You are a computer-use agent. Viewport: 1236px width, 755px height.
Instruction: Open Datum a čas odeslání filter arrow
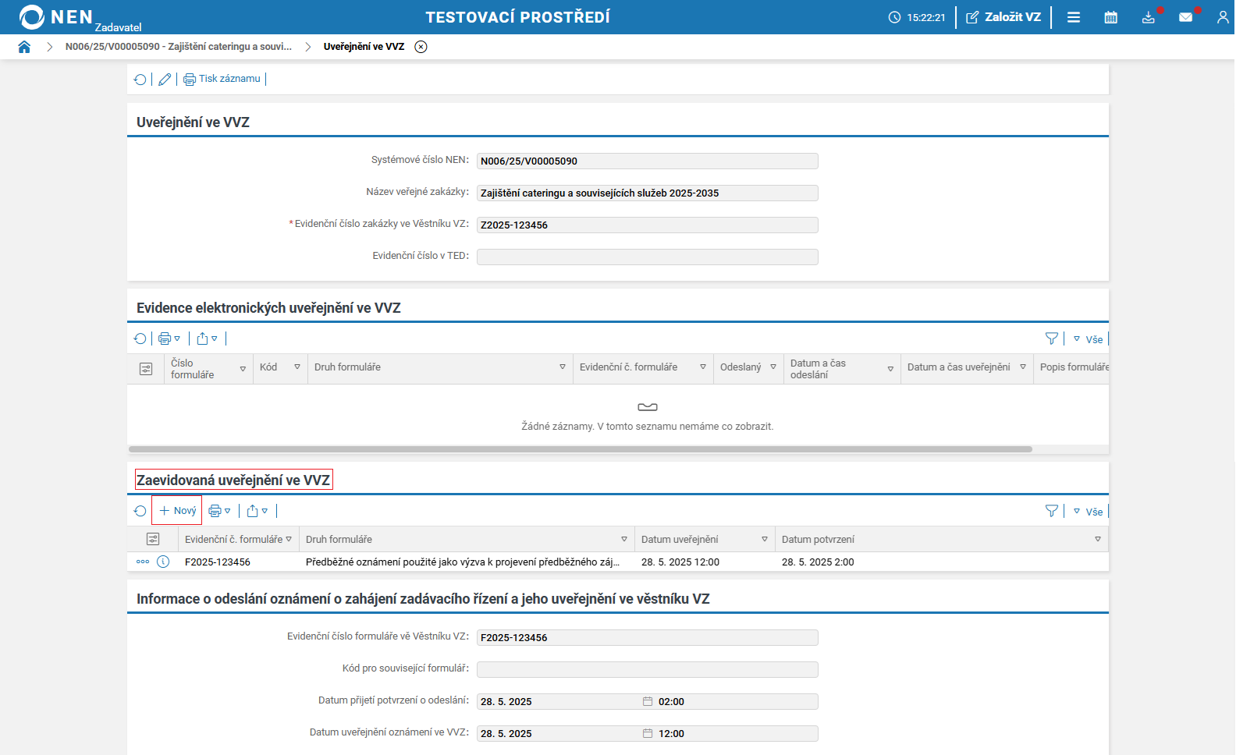pyautogui.click(x=890, y=369)
